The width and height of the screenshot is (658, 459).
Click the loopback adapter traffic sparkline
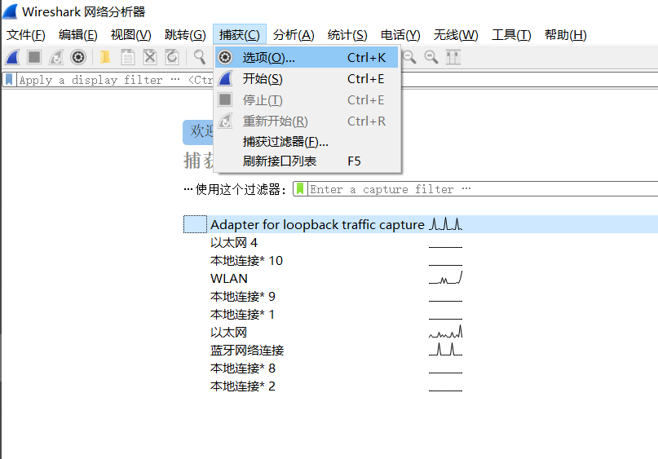(446, 223)
